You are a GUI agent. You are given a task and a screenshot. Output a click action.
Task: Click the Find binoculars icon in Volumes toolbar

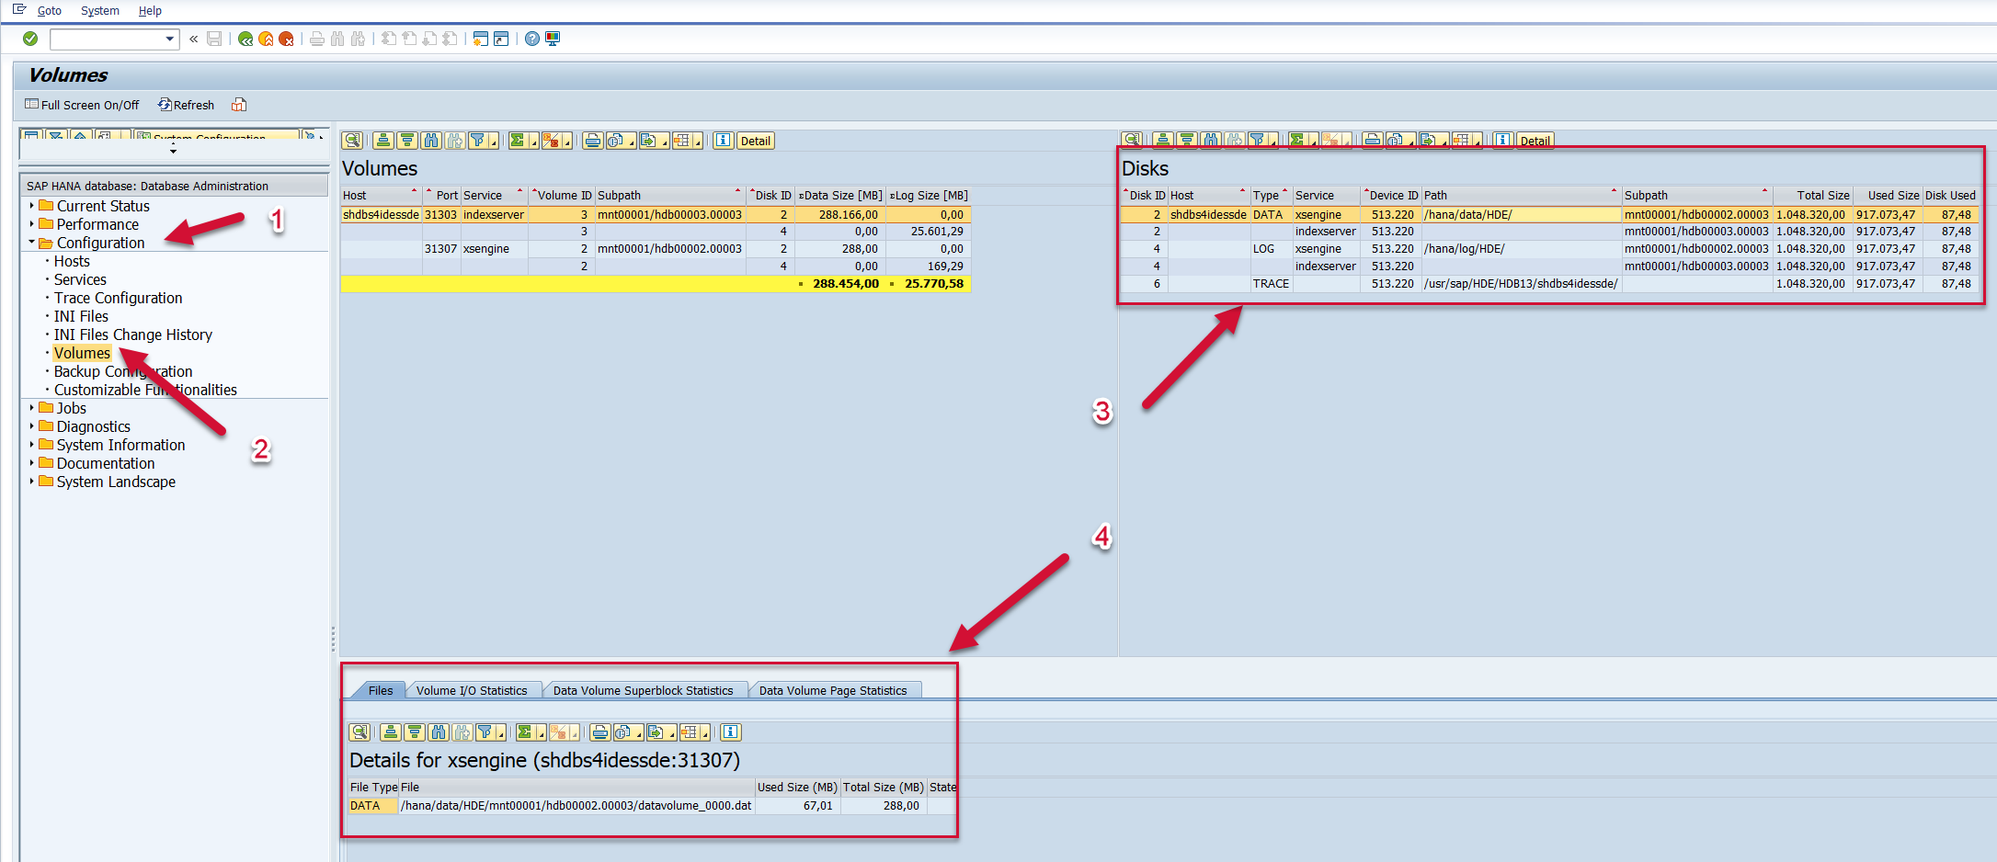pyautogui.click(x=431, y=141)
